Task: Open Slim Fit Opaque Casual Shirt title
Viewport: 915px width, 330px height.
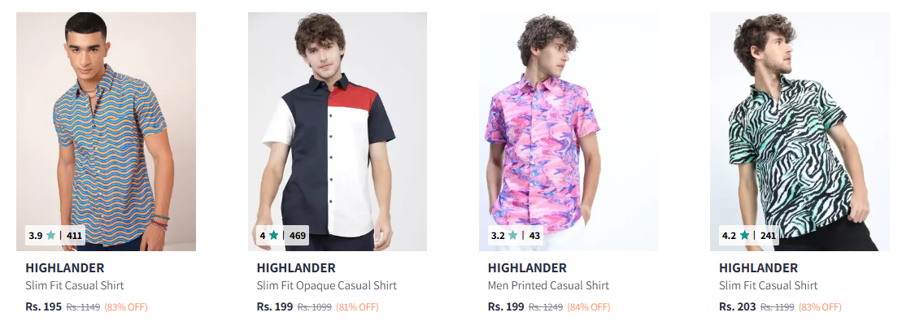Action: pyautogui.click(x=327, y=285)
